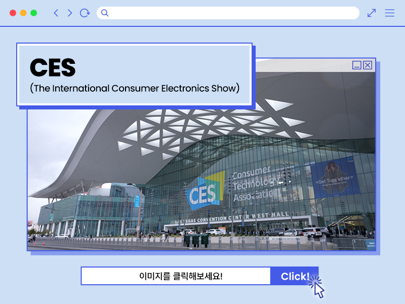Click the green maximize dot
Image resolution: width=405 pixels, height=304 pixels.
pyautogui.click(x=33, y=13)
